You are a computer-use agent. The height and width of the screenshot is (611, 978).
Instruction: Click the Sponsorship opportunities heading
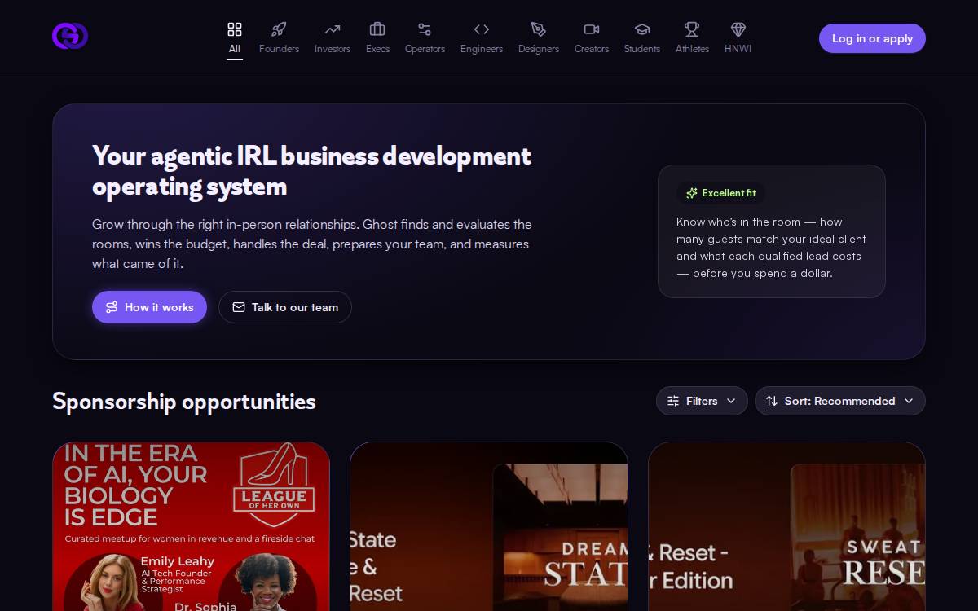(184, 402)
